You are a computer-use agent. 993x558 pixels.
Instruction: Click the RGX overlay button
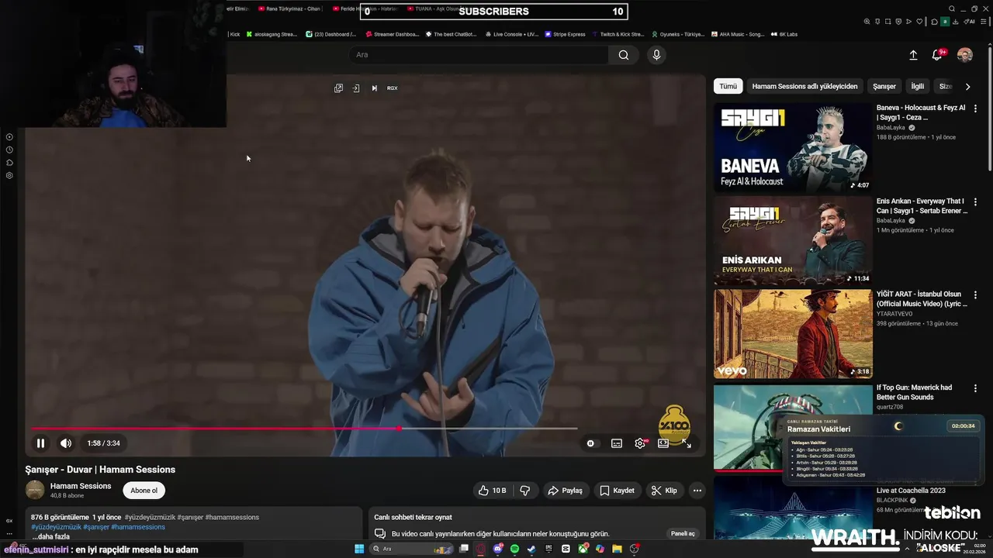[x=393, y=88]
